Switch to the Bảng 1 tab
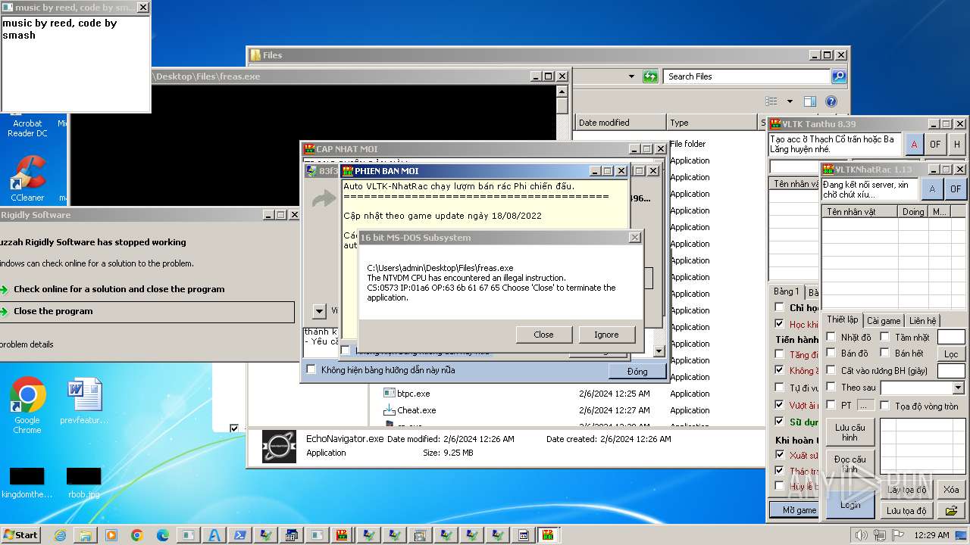Screen dimensions: 970x545 tap(786, 291)
